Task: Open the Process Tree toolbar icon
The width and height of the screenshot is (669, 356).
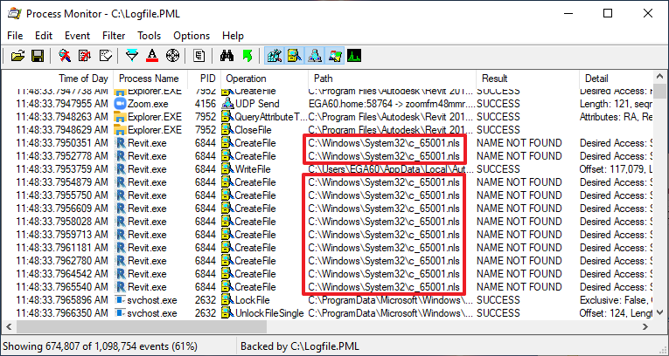Action: pos(199,56)
